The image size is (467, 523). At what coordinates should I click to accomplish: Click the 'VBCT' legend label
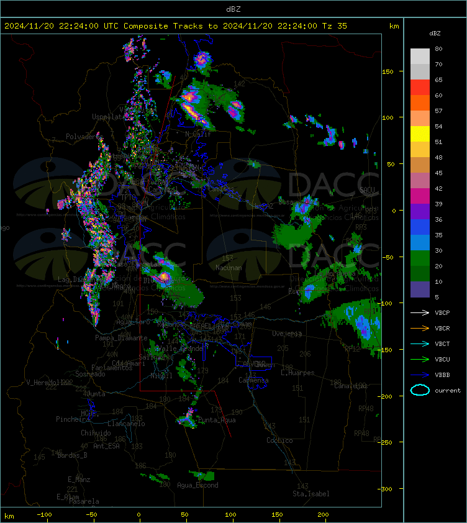(442, 344)
